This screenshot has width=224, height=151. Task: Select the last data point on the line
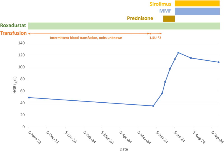[218, 62]
